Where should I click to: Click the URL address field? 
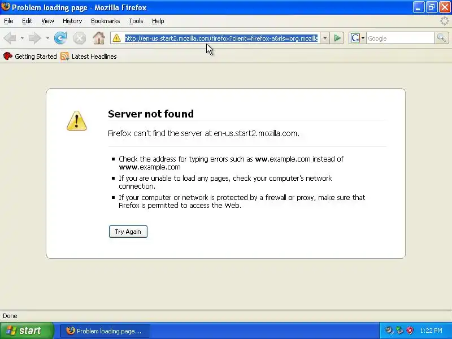221,38
